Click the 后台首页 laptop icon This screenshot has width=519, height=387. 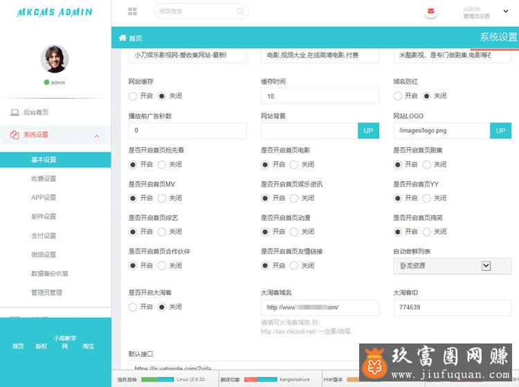[x=15, y=112]
